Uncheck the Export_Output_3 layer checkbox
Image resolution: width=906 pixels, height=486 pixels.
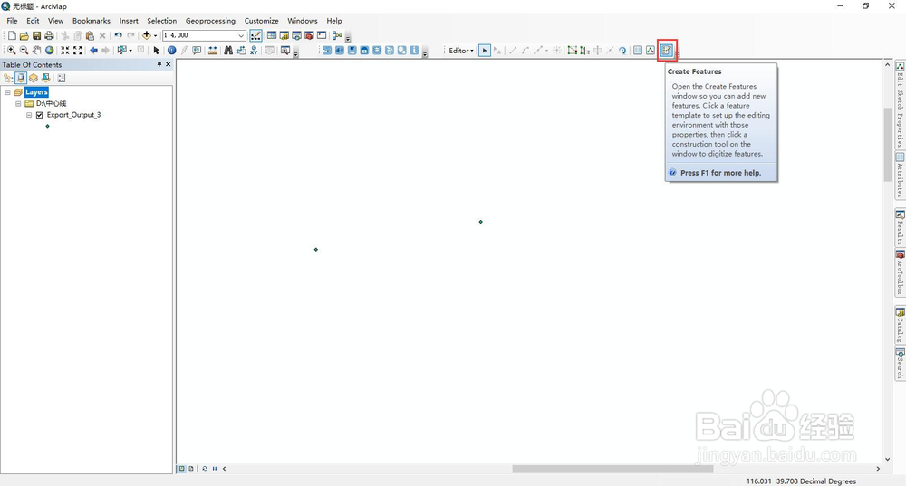(x=39, y=115)
